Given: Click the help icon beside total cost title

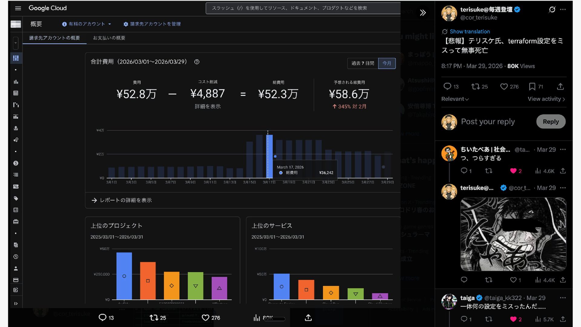Looking at the screenshot, I should click(197, 62).
